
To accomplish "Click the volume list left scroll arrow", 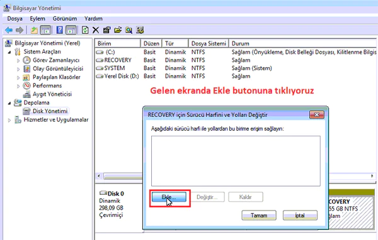I will pos(99,176).
